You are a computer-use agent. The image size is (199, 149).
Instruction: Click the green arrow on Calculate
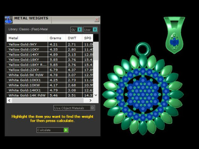click(x=66, y=130)
